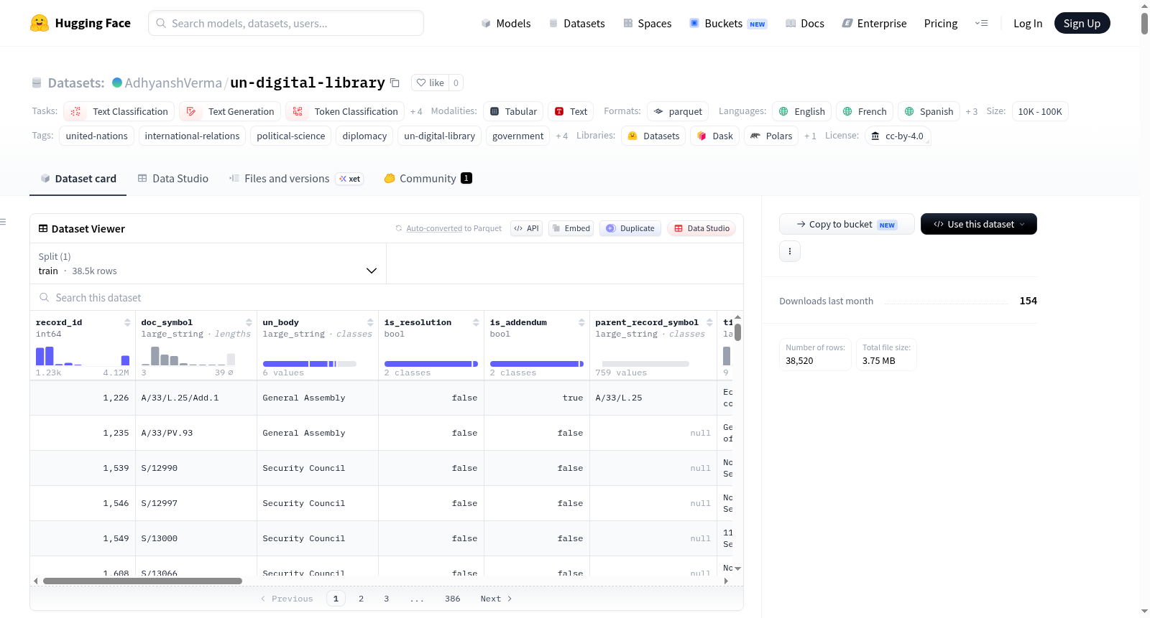Screen dimensions: 1150x618
Task: Sort the is_addendum column
Action: coord(581,323)
